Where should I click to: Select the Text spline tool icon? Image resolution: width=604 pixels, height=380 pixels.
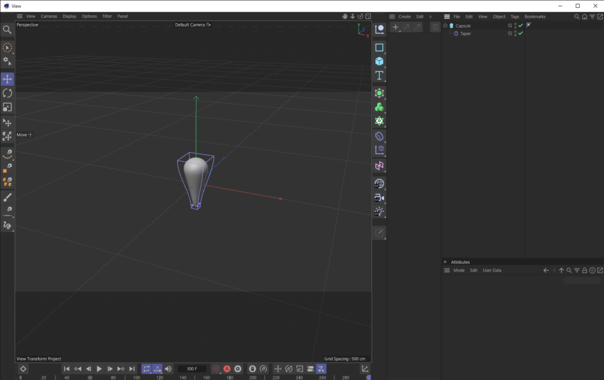pos(379,75)
